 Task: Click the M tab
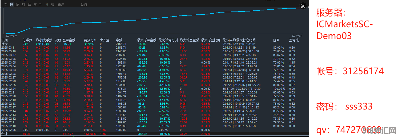pyautogui.click(x=47, y=5)
